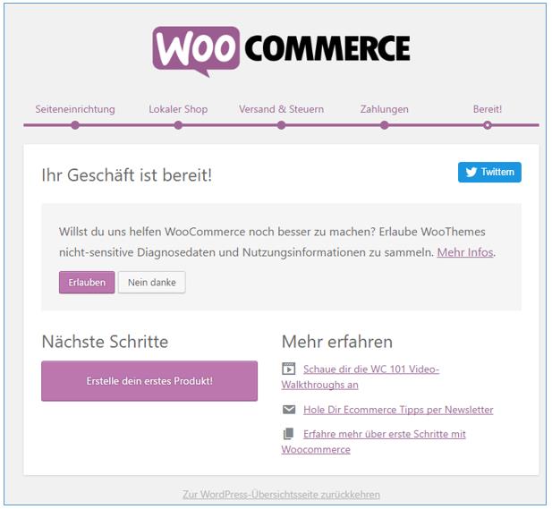Screen dimensions: 552x509
Task: Go to the Zahlungen step label
Action: click(385, 109)
